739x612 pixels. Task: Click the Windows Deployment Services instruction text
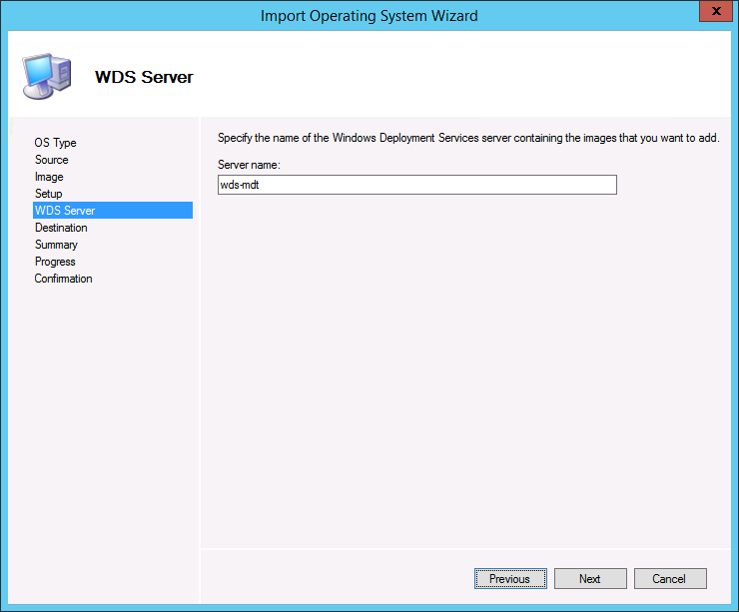pos(467,138)
